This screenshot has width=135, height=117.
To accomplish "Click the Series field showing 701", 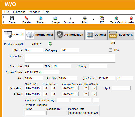I will [125, 78].
